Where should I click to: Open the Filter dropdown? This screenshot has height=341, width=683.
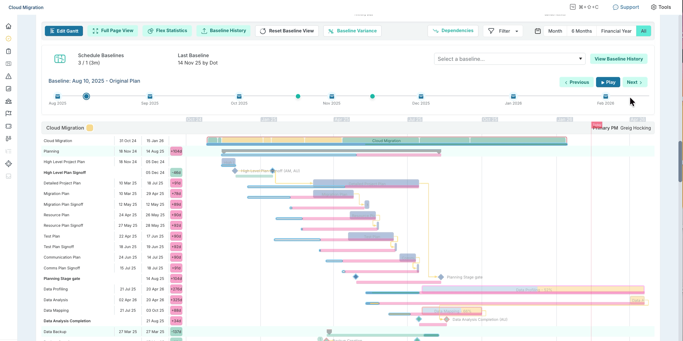pos(503,31)
